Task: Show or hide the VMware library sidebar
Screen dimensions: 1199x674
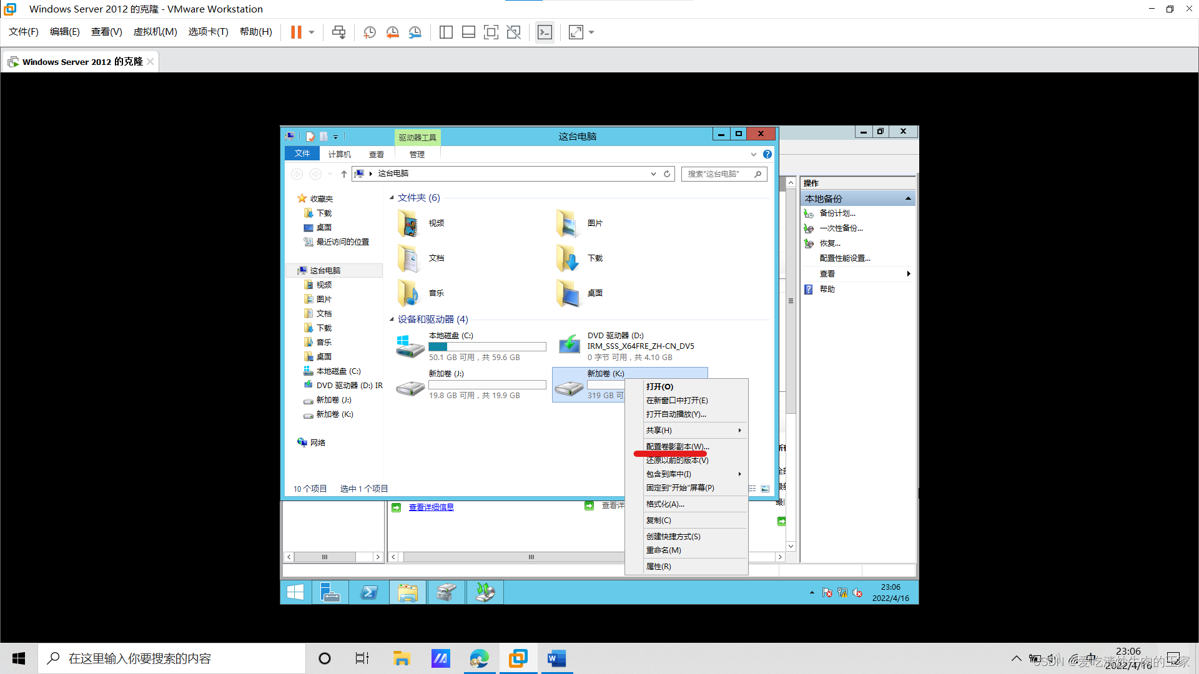Action: (x=446, y=32)
